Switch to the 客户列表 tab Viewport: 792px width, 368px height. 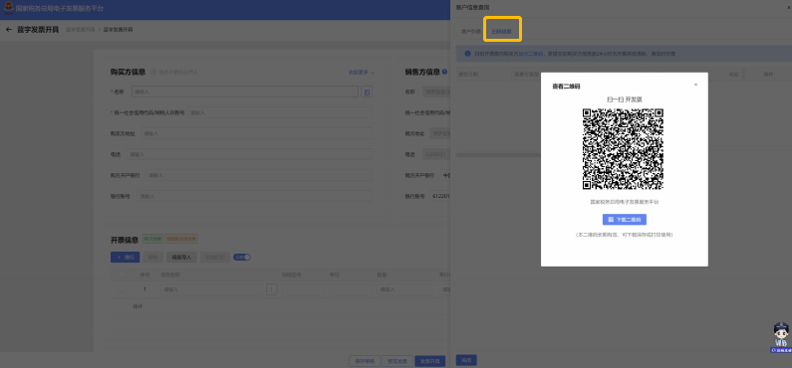pyautogui.click(x=471, y=31)
